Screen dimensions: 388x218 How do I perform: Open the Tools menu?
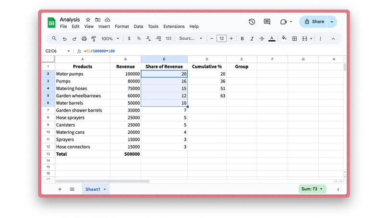click(x=153, y=26)
